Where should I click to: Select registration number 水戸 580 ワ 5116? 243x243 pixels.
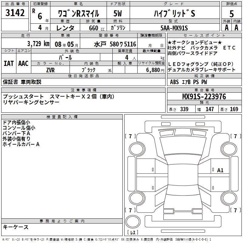click(x=115, y=44)
